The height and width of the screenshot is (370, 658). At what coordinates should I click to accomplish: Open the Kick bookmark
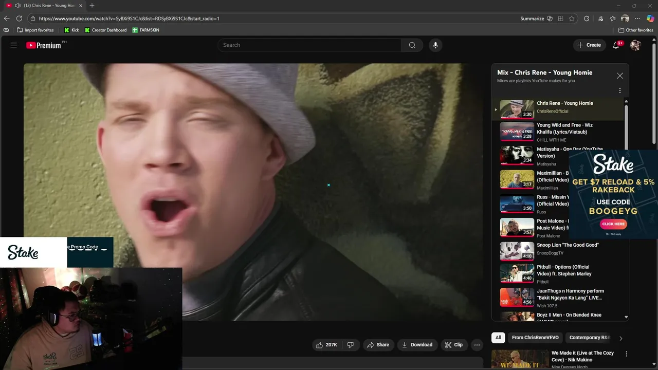(x=71, y=30)
